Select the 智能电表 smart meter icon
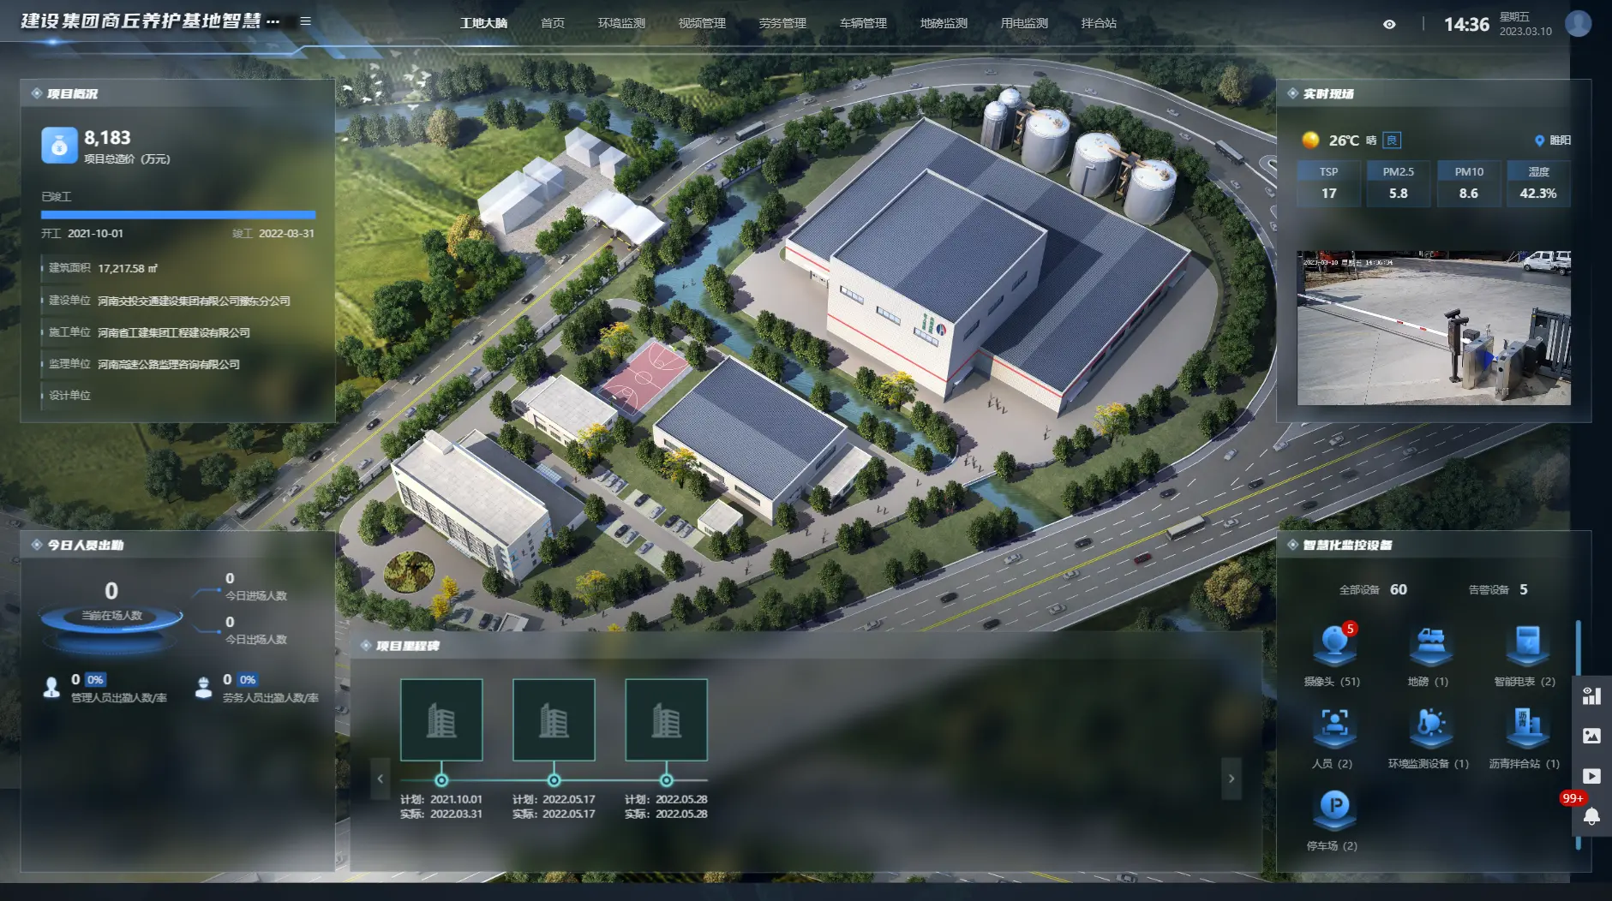This screenshot has height=901, width=1612. pos(1526,645)
